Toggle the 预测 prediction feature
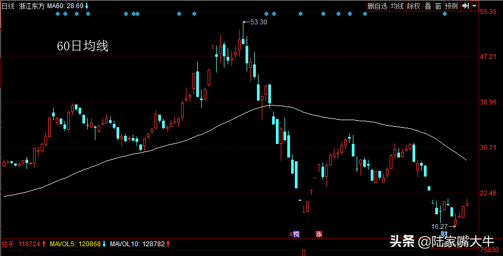This screenshot has height=256, width=503. point(452,6)
